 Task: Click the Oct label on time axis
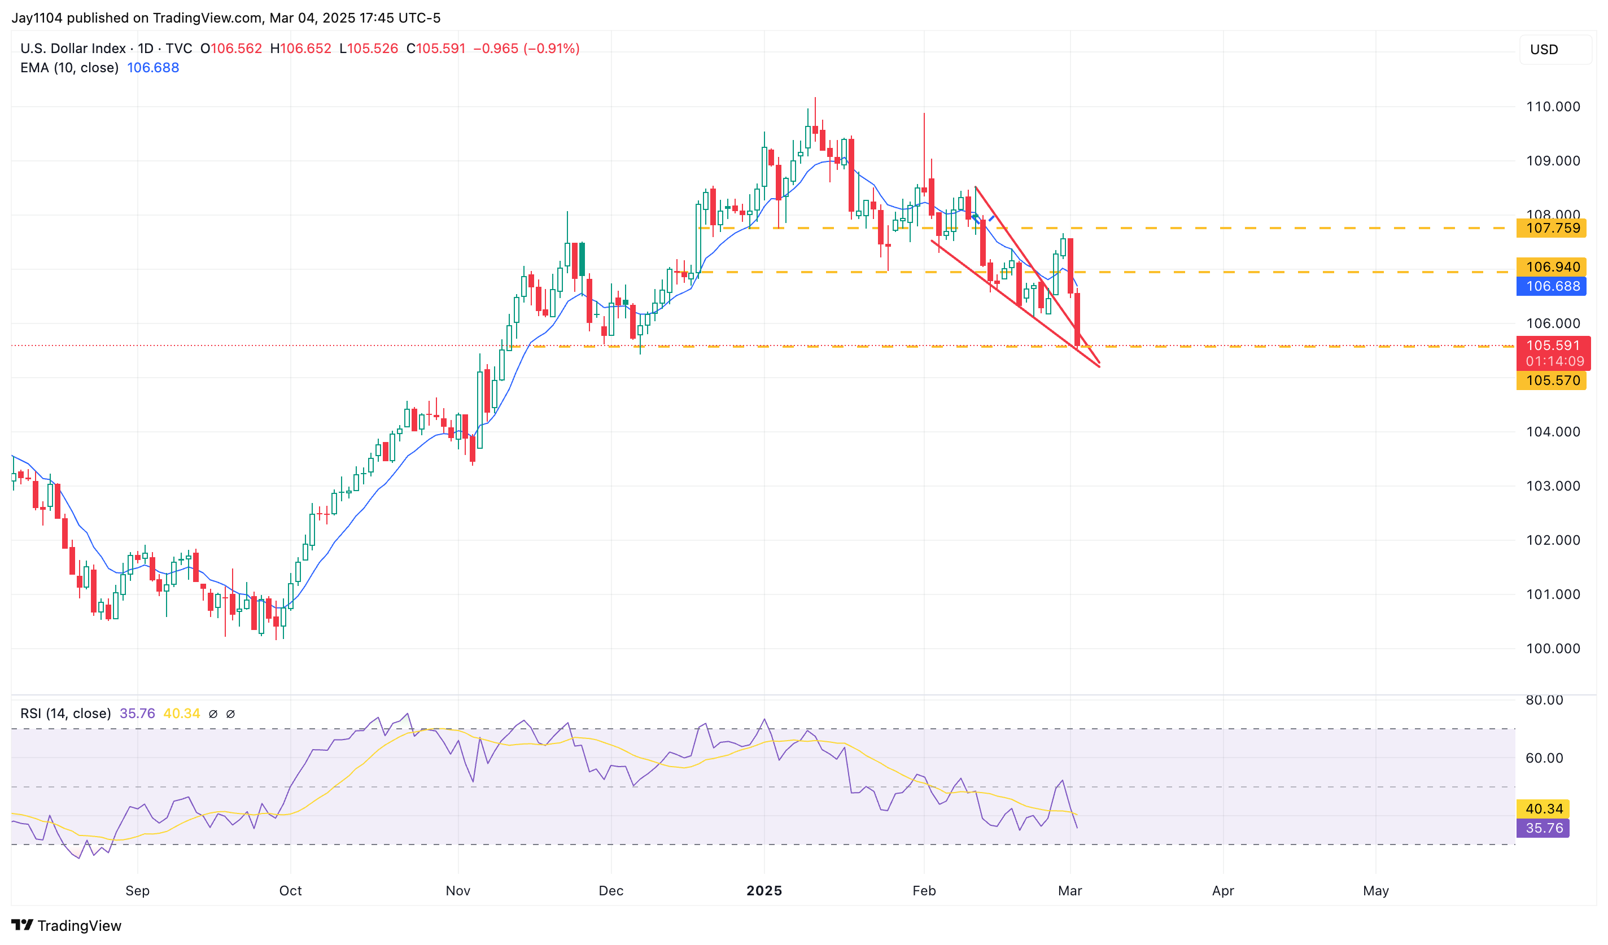pos(290,891)
